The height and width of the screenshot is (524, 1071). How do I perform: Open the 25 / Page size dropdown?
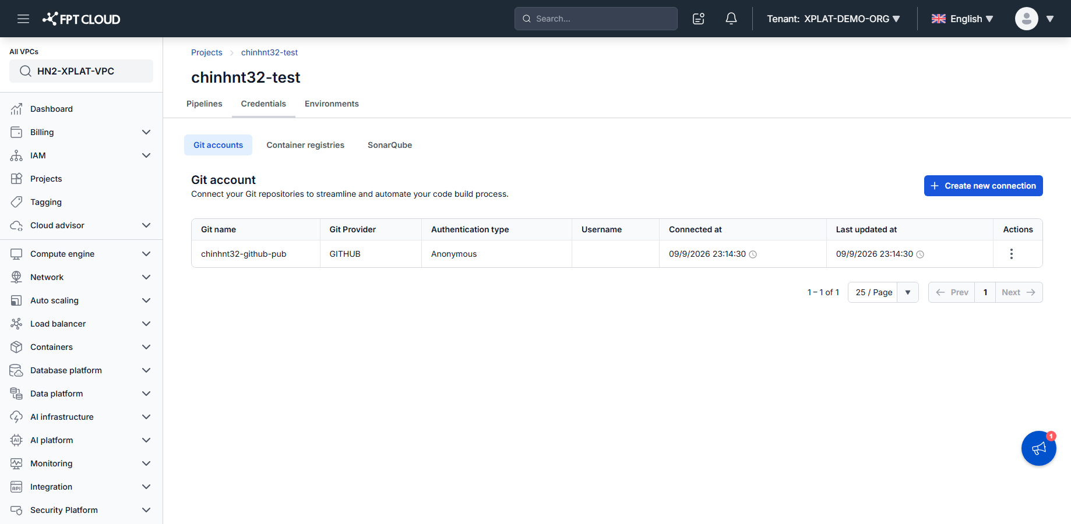(883, 292)
